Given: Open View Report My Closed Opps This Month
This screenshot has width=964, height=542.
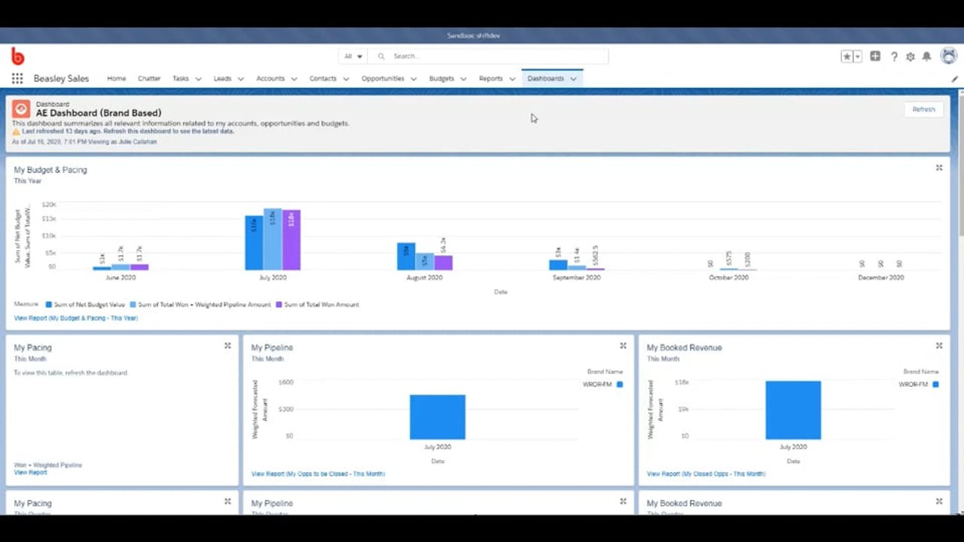Looking at the screenshot, I should (706, 474).
